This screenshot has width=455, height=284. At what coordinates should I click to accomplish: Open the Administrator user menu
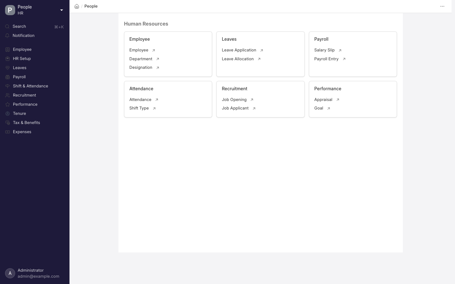pos(34,273)
